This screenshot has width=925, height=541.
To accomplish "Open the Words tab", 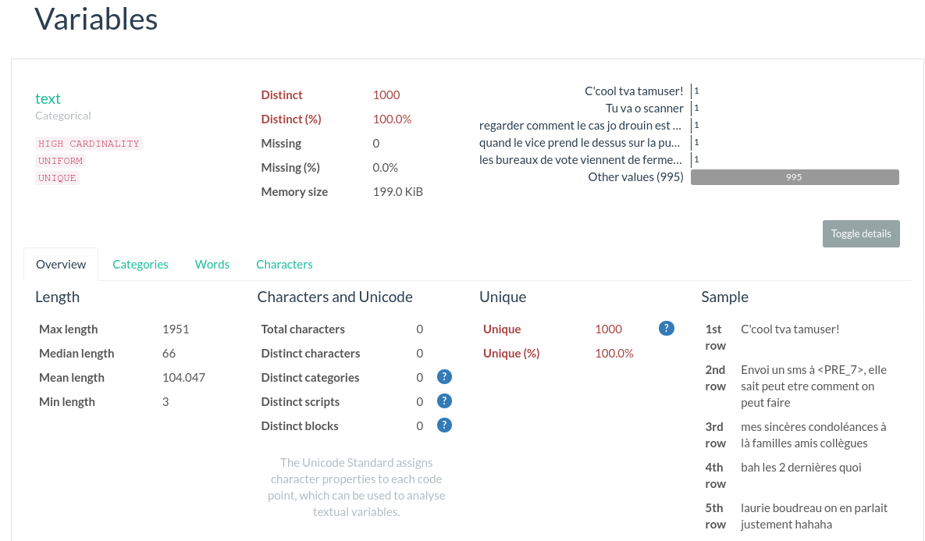I will pos(212,264).
